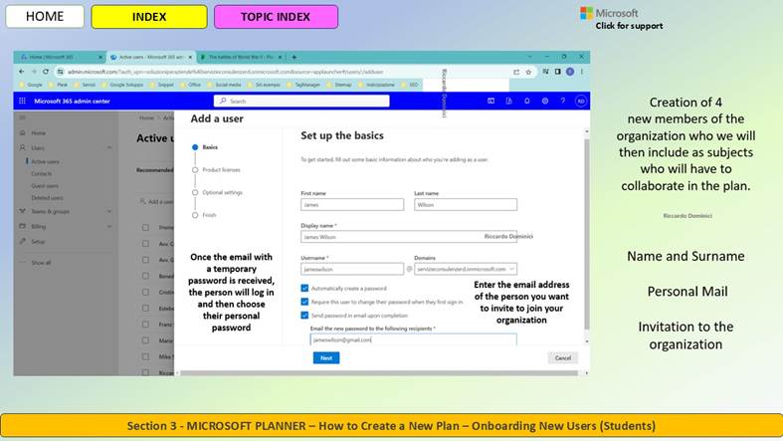Toggle Require password change at first sign in

[304, 302]
